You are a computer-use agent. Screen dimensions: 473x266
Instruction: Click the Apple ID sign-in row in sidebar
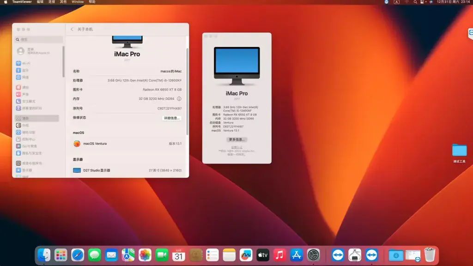(38, 51)
